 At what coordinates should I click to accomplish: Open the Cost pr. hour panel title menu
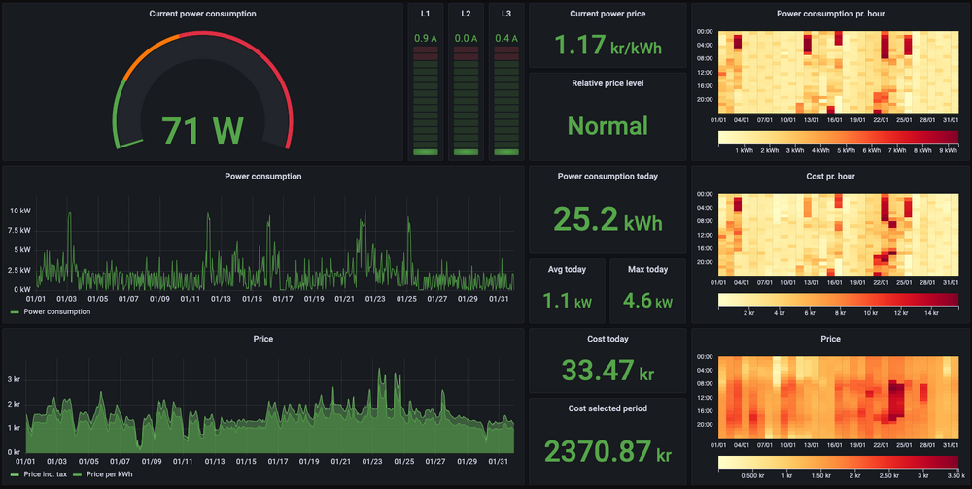pyautogui.click(x=830, y=177)
